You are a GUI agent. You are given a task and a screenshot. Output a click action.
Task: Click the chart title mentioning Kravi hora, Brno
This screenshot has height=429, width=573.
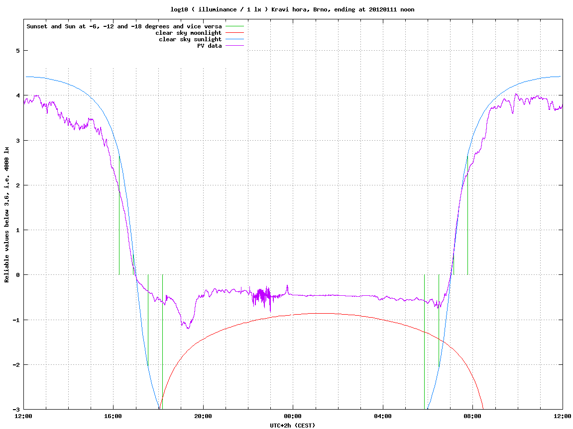(x=292, y=9)
